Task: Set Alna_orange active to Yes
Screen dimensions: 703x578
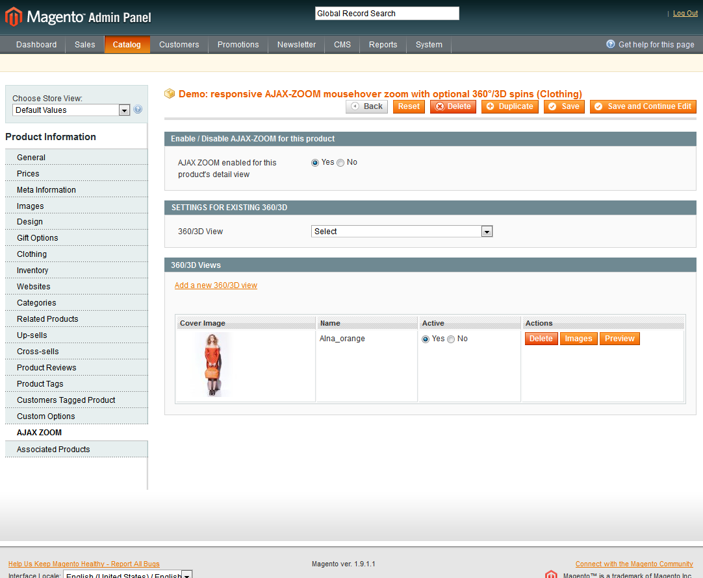Action: pos(425,339)
